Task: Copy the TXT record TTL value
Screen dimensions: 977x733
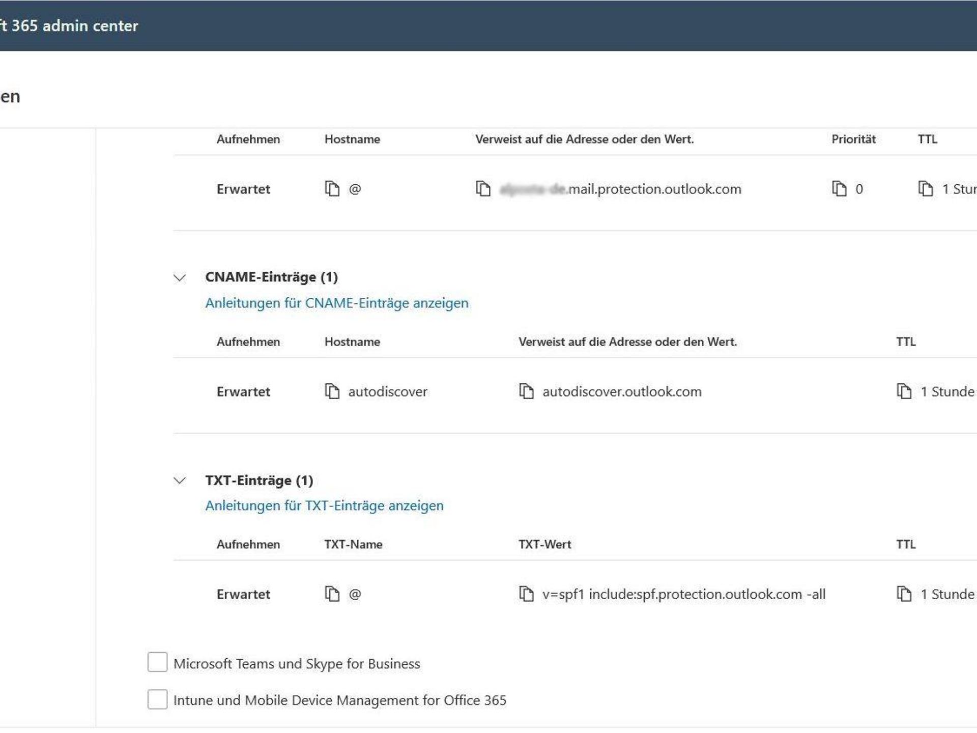Action: tap(904, 594)
